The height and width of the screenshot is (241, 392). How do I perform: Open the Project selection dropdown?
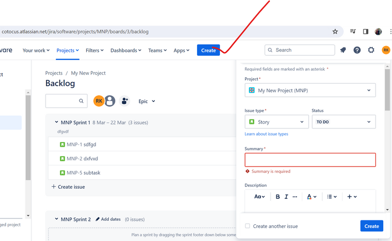(310, 90)
